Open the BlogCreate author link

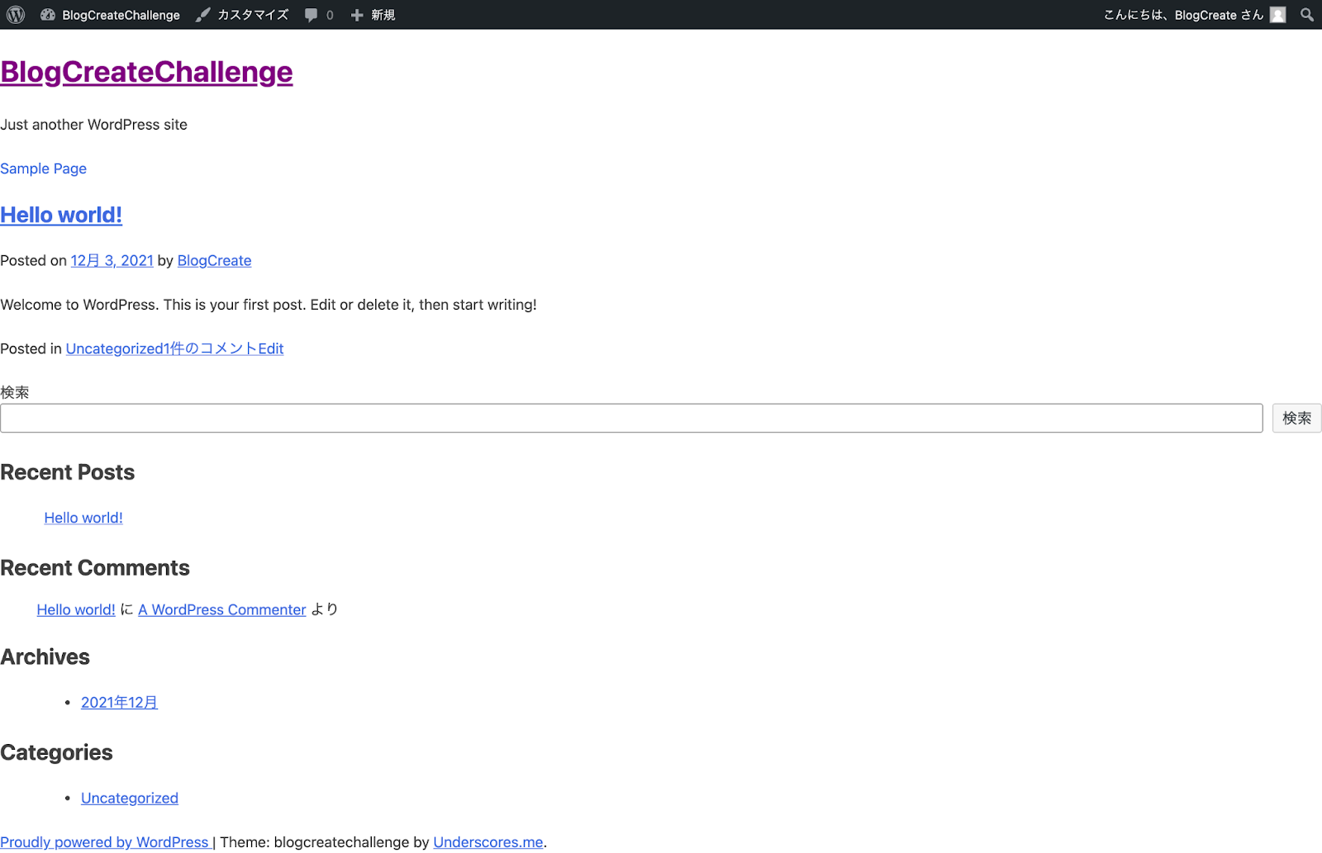point(214,260)
